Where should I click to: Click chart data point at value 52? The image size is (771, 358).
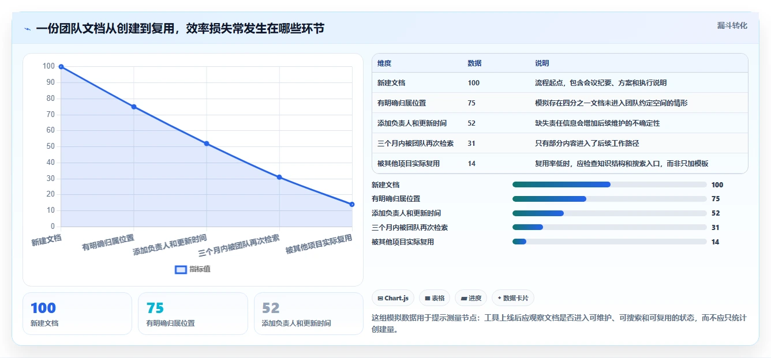[x=207, y=144]
